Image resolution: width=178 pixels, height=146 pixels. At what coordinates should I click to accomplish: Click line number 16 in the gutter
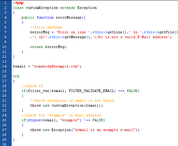tap(4, 76)
